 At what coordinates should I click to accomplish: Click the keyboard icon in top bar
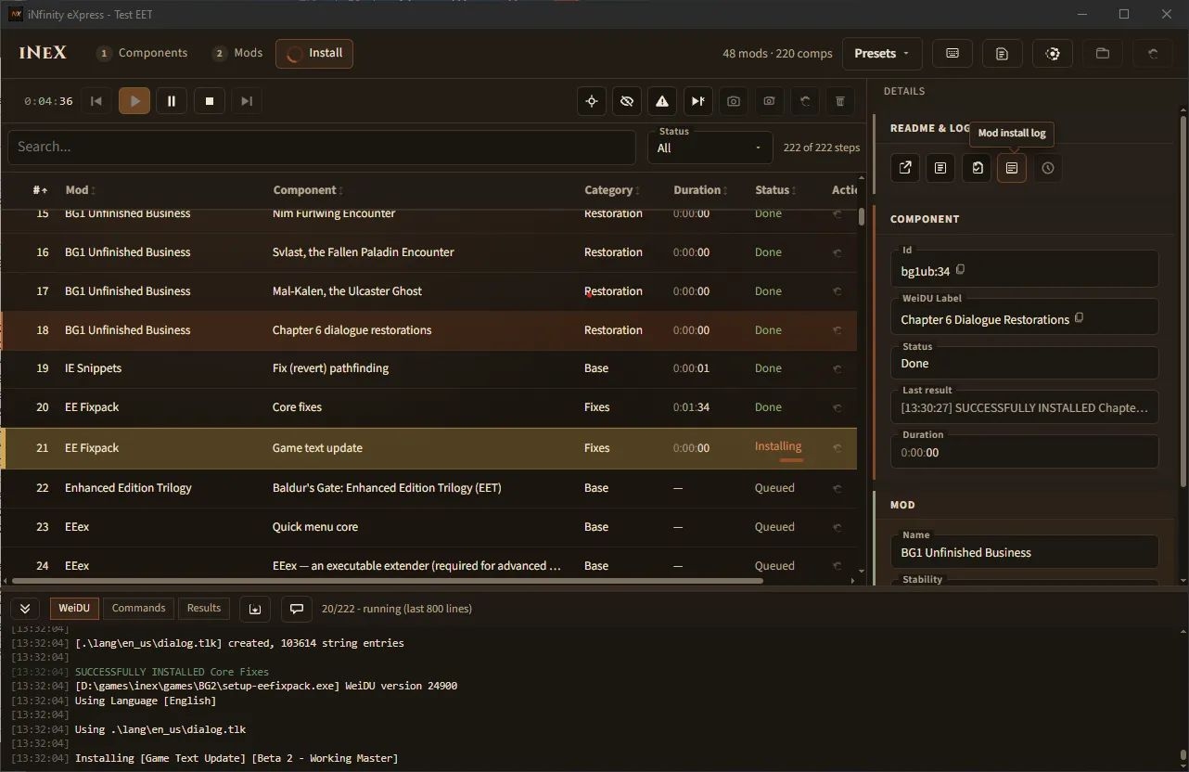pos(952,54)
